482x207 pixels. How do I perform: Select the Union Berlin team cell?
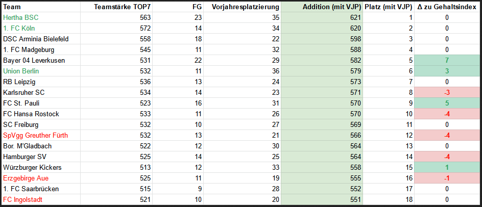[21, 71]
